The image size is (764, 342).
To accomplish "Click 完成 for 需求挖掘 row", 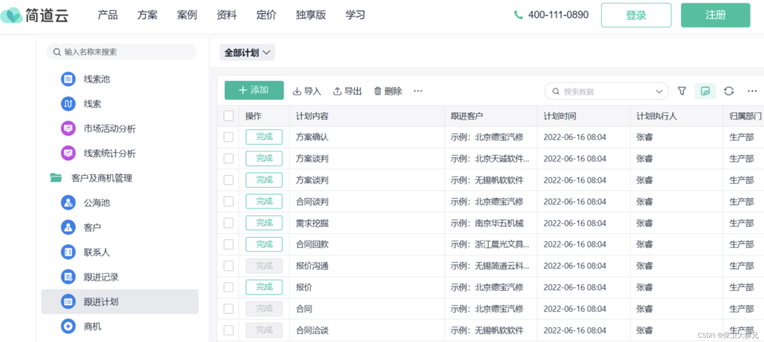I will click(264, 223).
